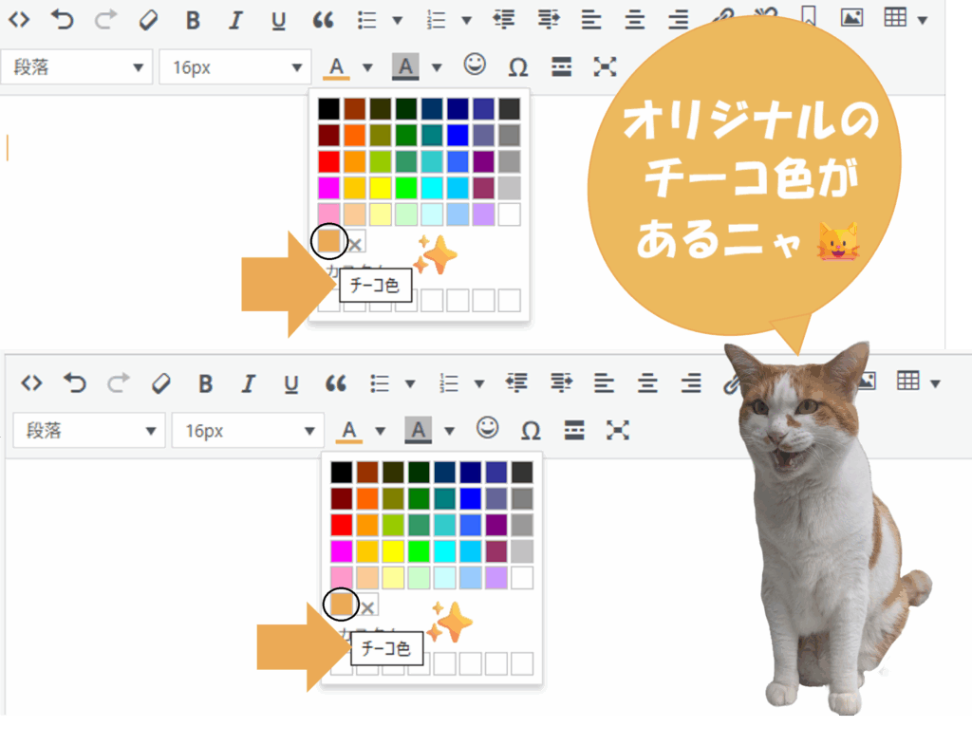
Task: Toggle Italic formatting in the lower editor toolbar
Action: [x=248, y=383]
